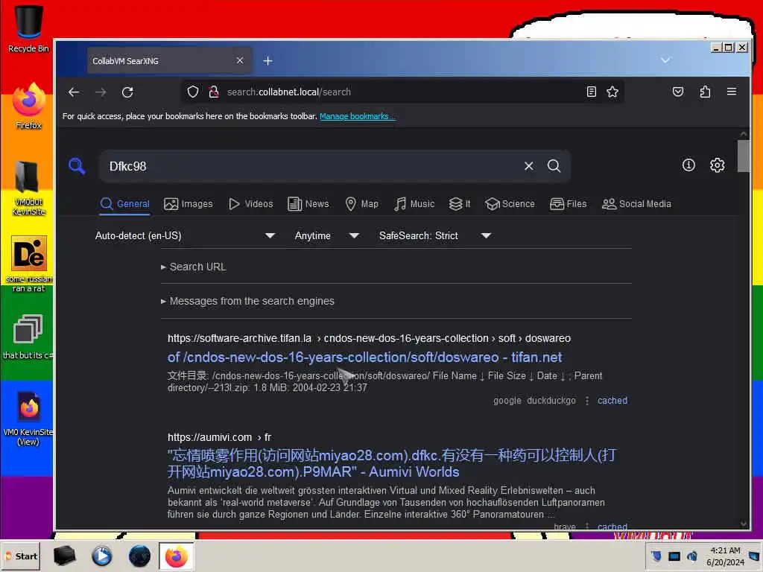763x572 pixels.
Task: Click the forward navigation arrow
Action: pos(101,92)
